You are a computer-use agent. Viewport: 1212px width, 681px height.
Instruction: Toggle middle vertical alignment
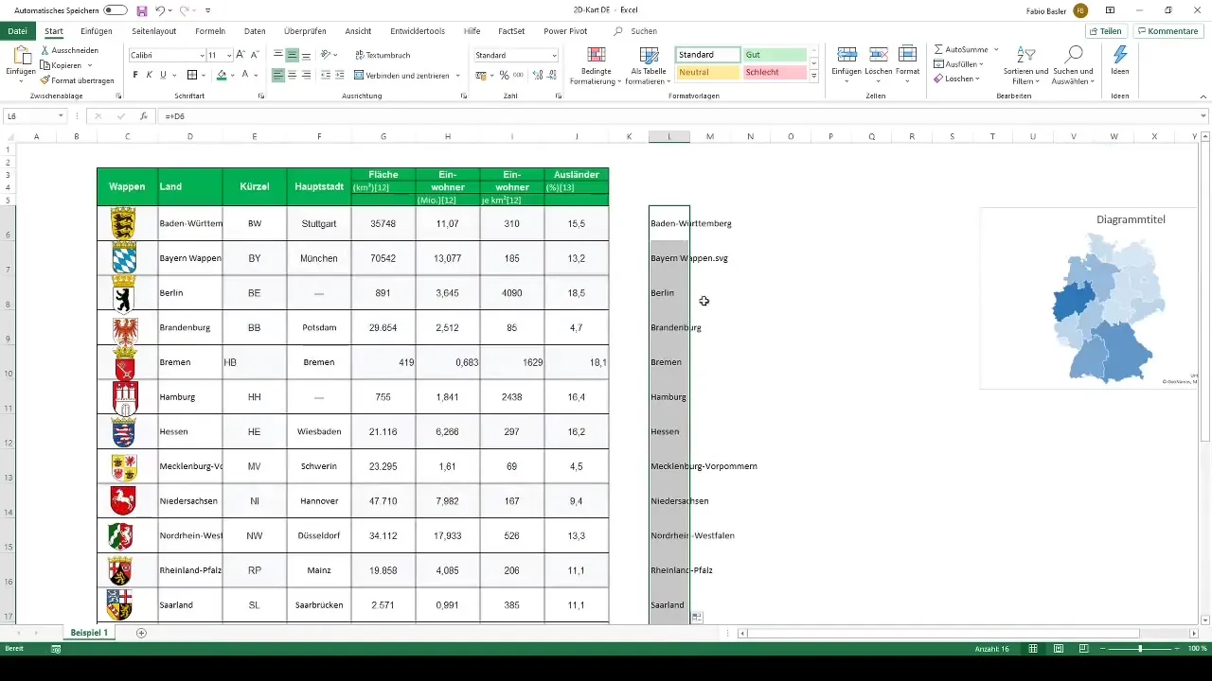(293, 55)
